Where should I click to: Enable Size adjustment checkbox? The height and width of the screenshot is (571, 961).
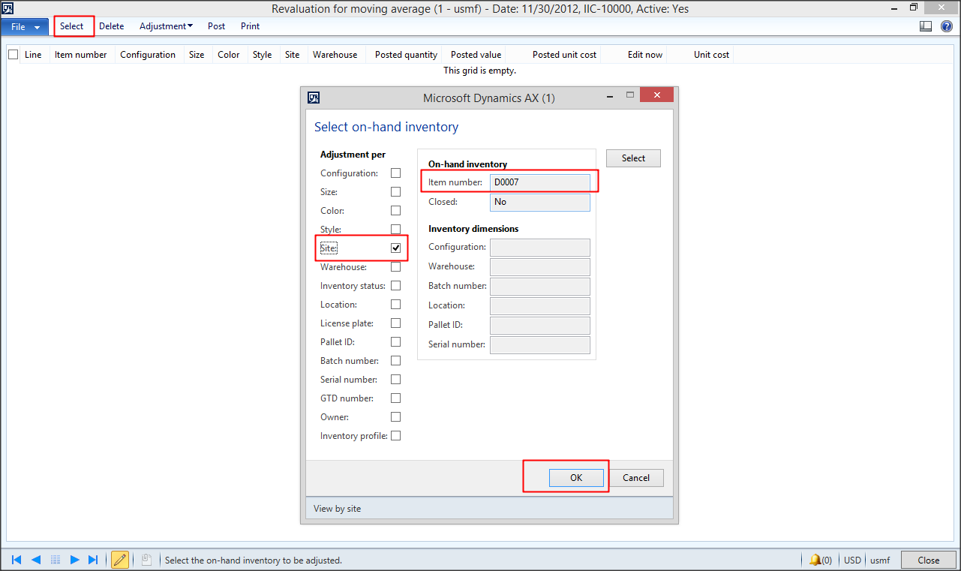[395, 192]
